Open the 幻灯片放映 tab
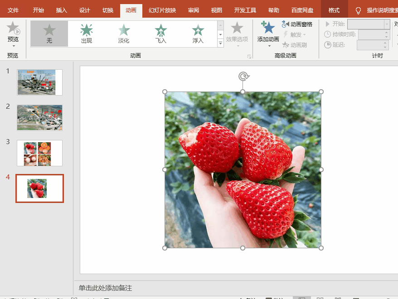This screenshot has height=299, width=398. [x=162, y=9]
